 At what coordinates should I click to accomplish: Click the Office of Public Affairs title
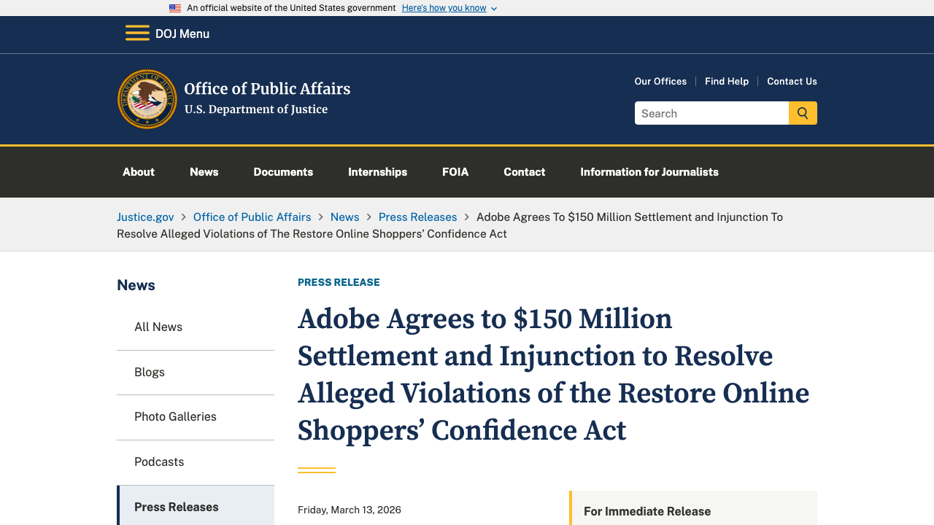pyautogui.click(x=267, y=89)
